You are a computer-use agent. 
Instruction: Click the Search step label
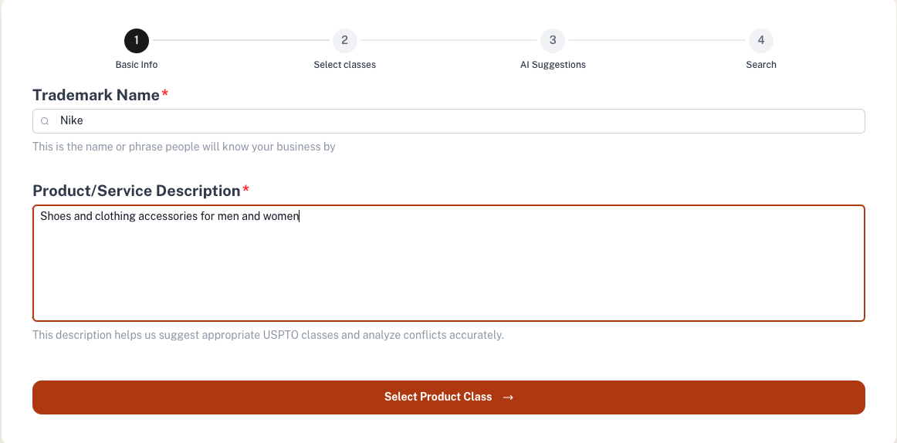[x=761, y=65]
